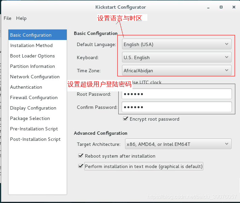Viewport: 240px width, 203px height.
Task: Click the Confirm Password field
Action: click(x=177, y=107)
